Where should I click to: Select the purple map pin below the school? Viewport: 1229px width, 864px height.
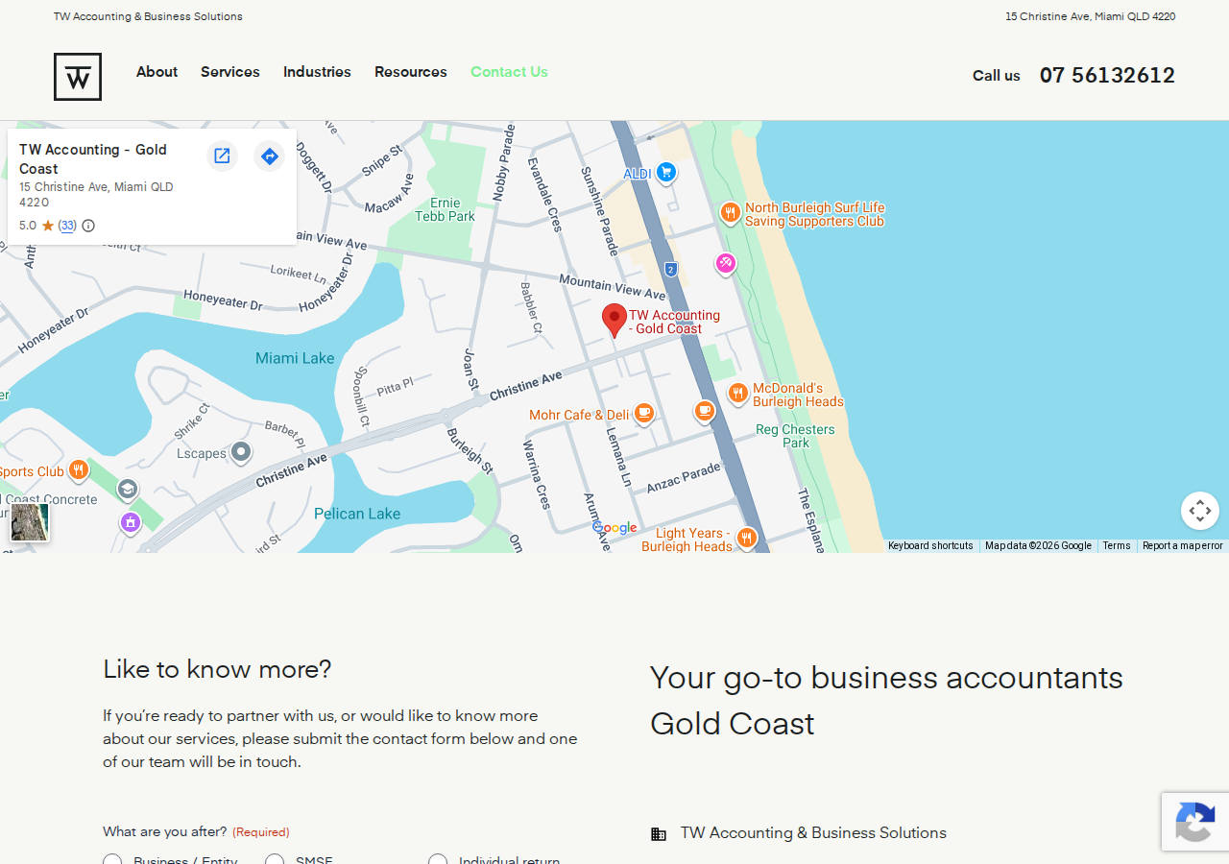tap(131, 523)
